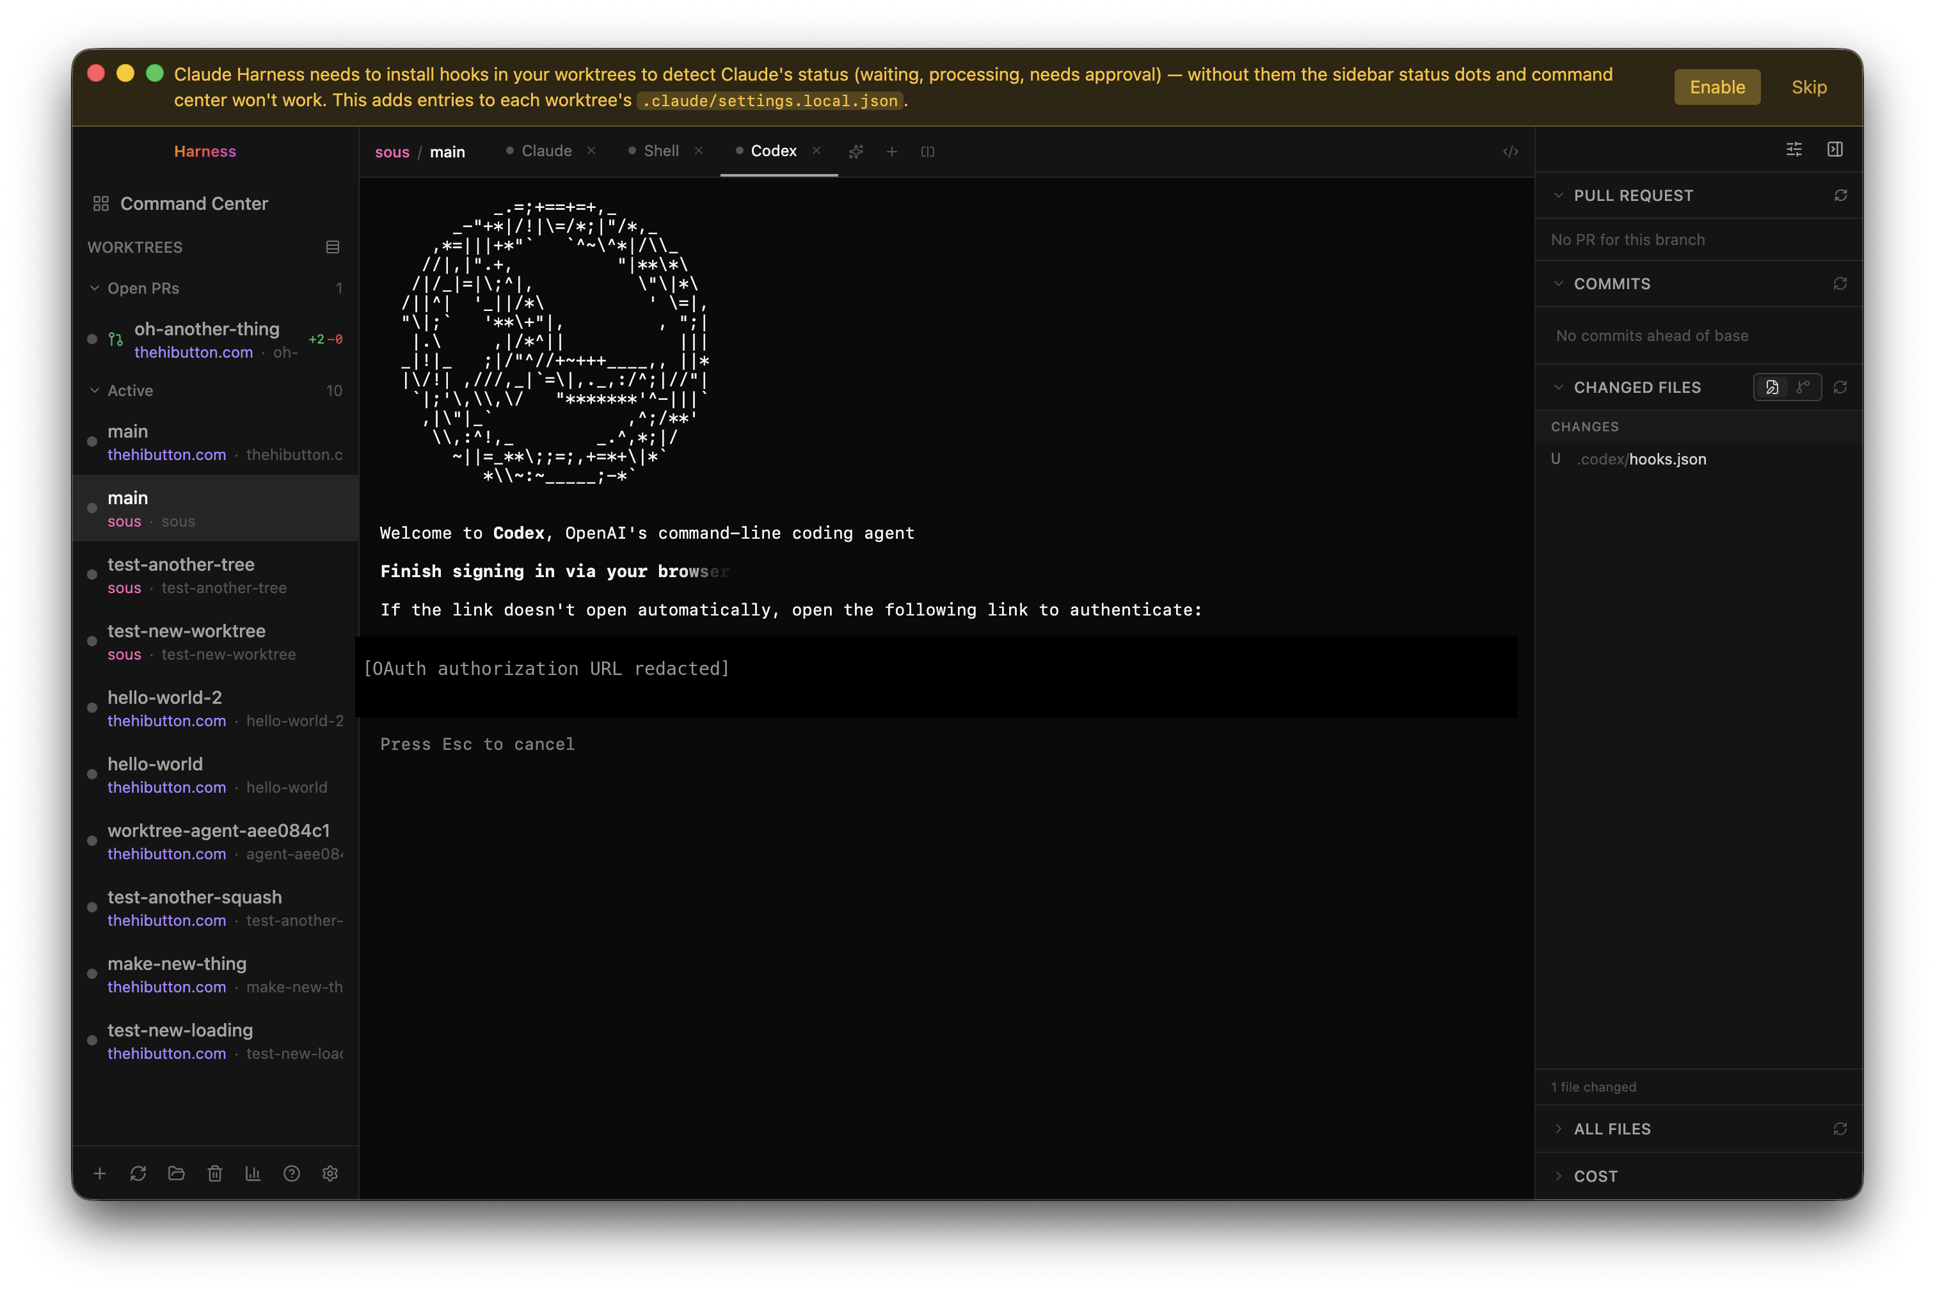Viewport: 1935px width, 1295px height.
Task: Collapse the Commits section
Action: point(1558,283)
